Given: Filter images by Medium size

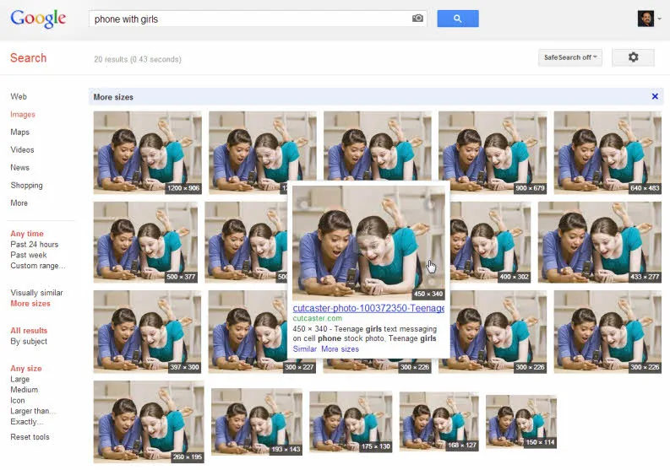Looking at the screenshot, I should coord(24,390).
